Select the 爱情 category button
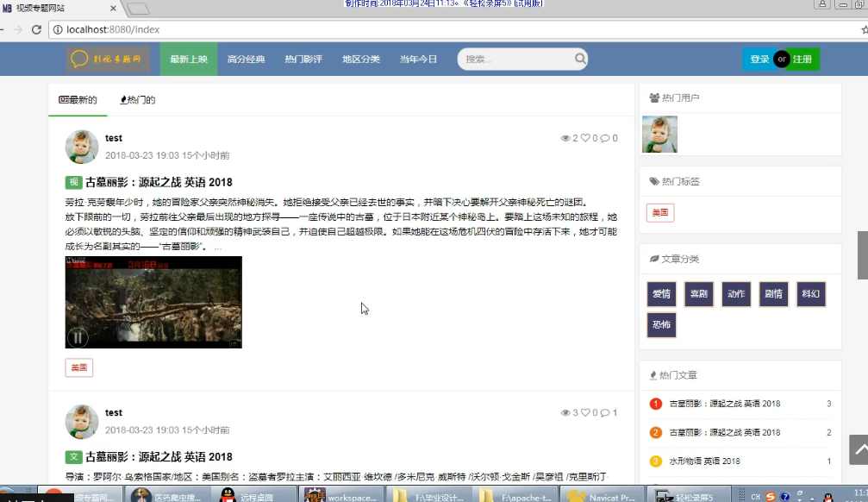Viewport: 868px width, 502px height. click(661, 293)
